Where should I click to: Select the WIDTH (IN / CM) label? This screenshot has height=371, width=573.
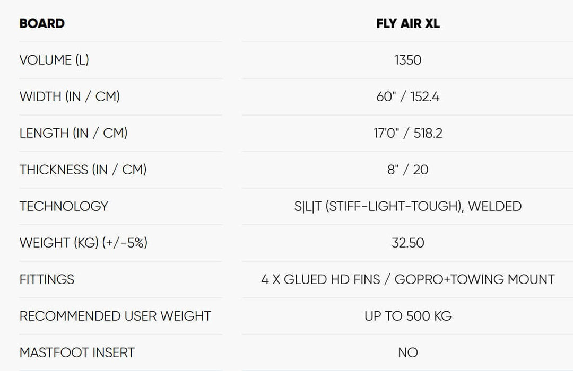point(70,96)
